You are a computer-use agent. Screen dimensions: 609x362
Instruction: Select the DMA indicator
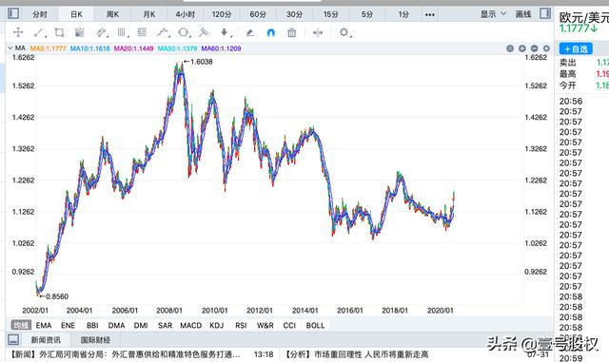coord(116,325)
